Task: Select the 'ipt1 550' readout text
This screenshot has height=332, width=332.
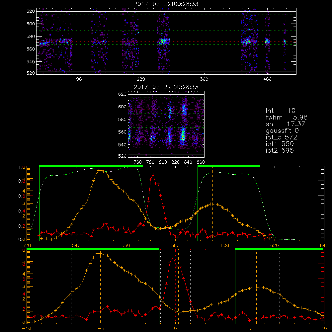Action: 280,144
